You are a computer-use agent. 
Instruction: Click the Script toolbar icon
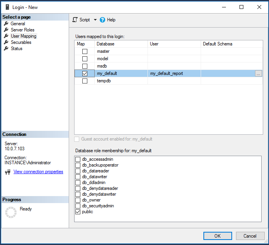click(75, 20)
